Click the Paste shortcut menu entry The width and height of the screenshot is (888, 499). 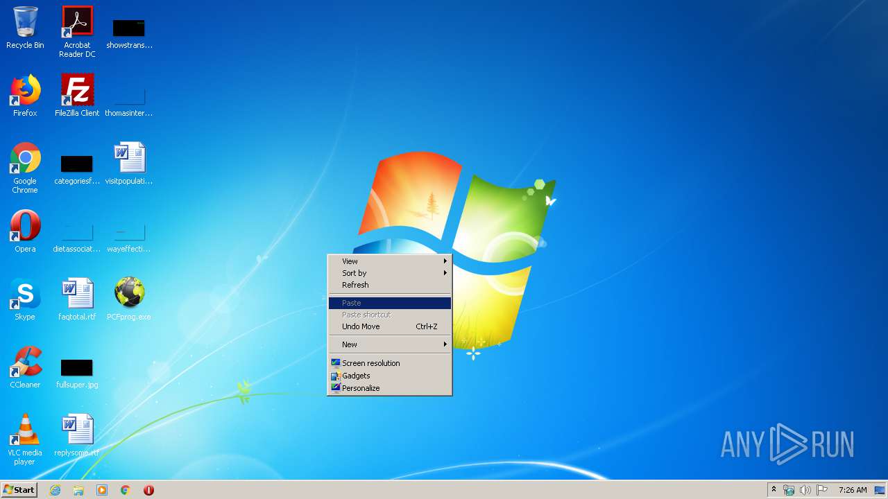(390, 315)
